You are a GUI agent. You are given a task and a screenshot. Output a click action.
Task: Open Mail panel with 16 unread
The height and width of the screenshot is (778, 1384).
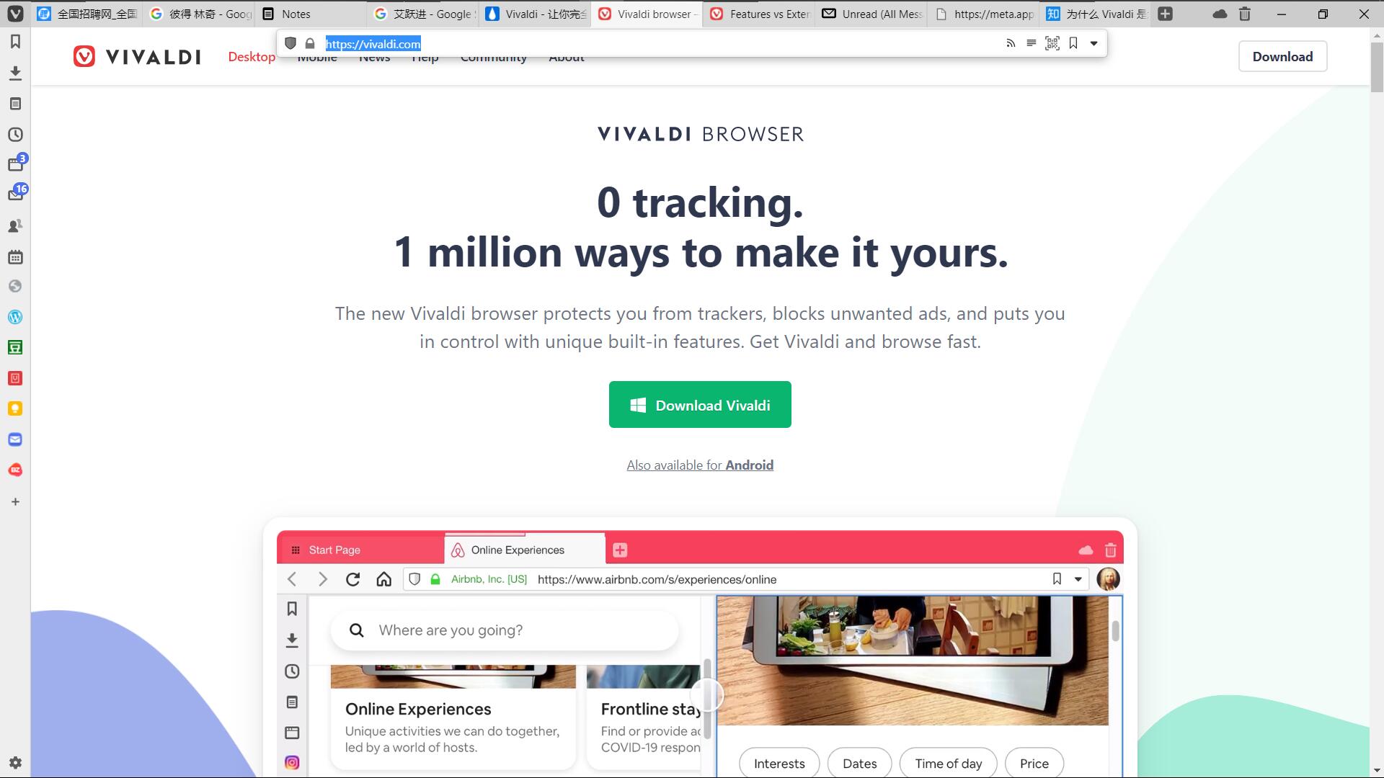15,194
